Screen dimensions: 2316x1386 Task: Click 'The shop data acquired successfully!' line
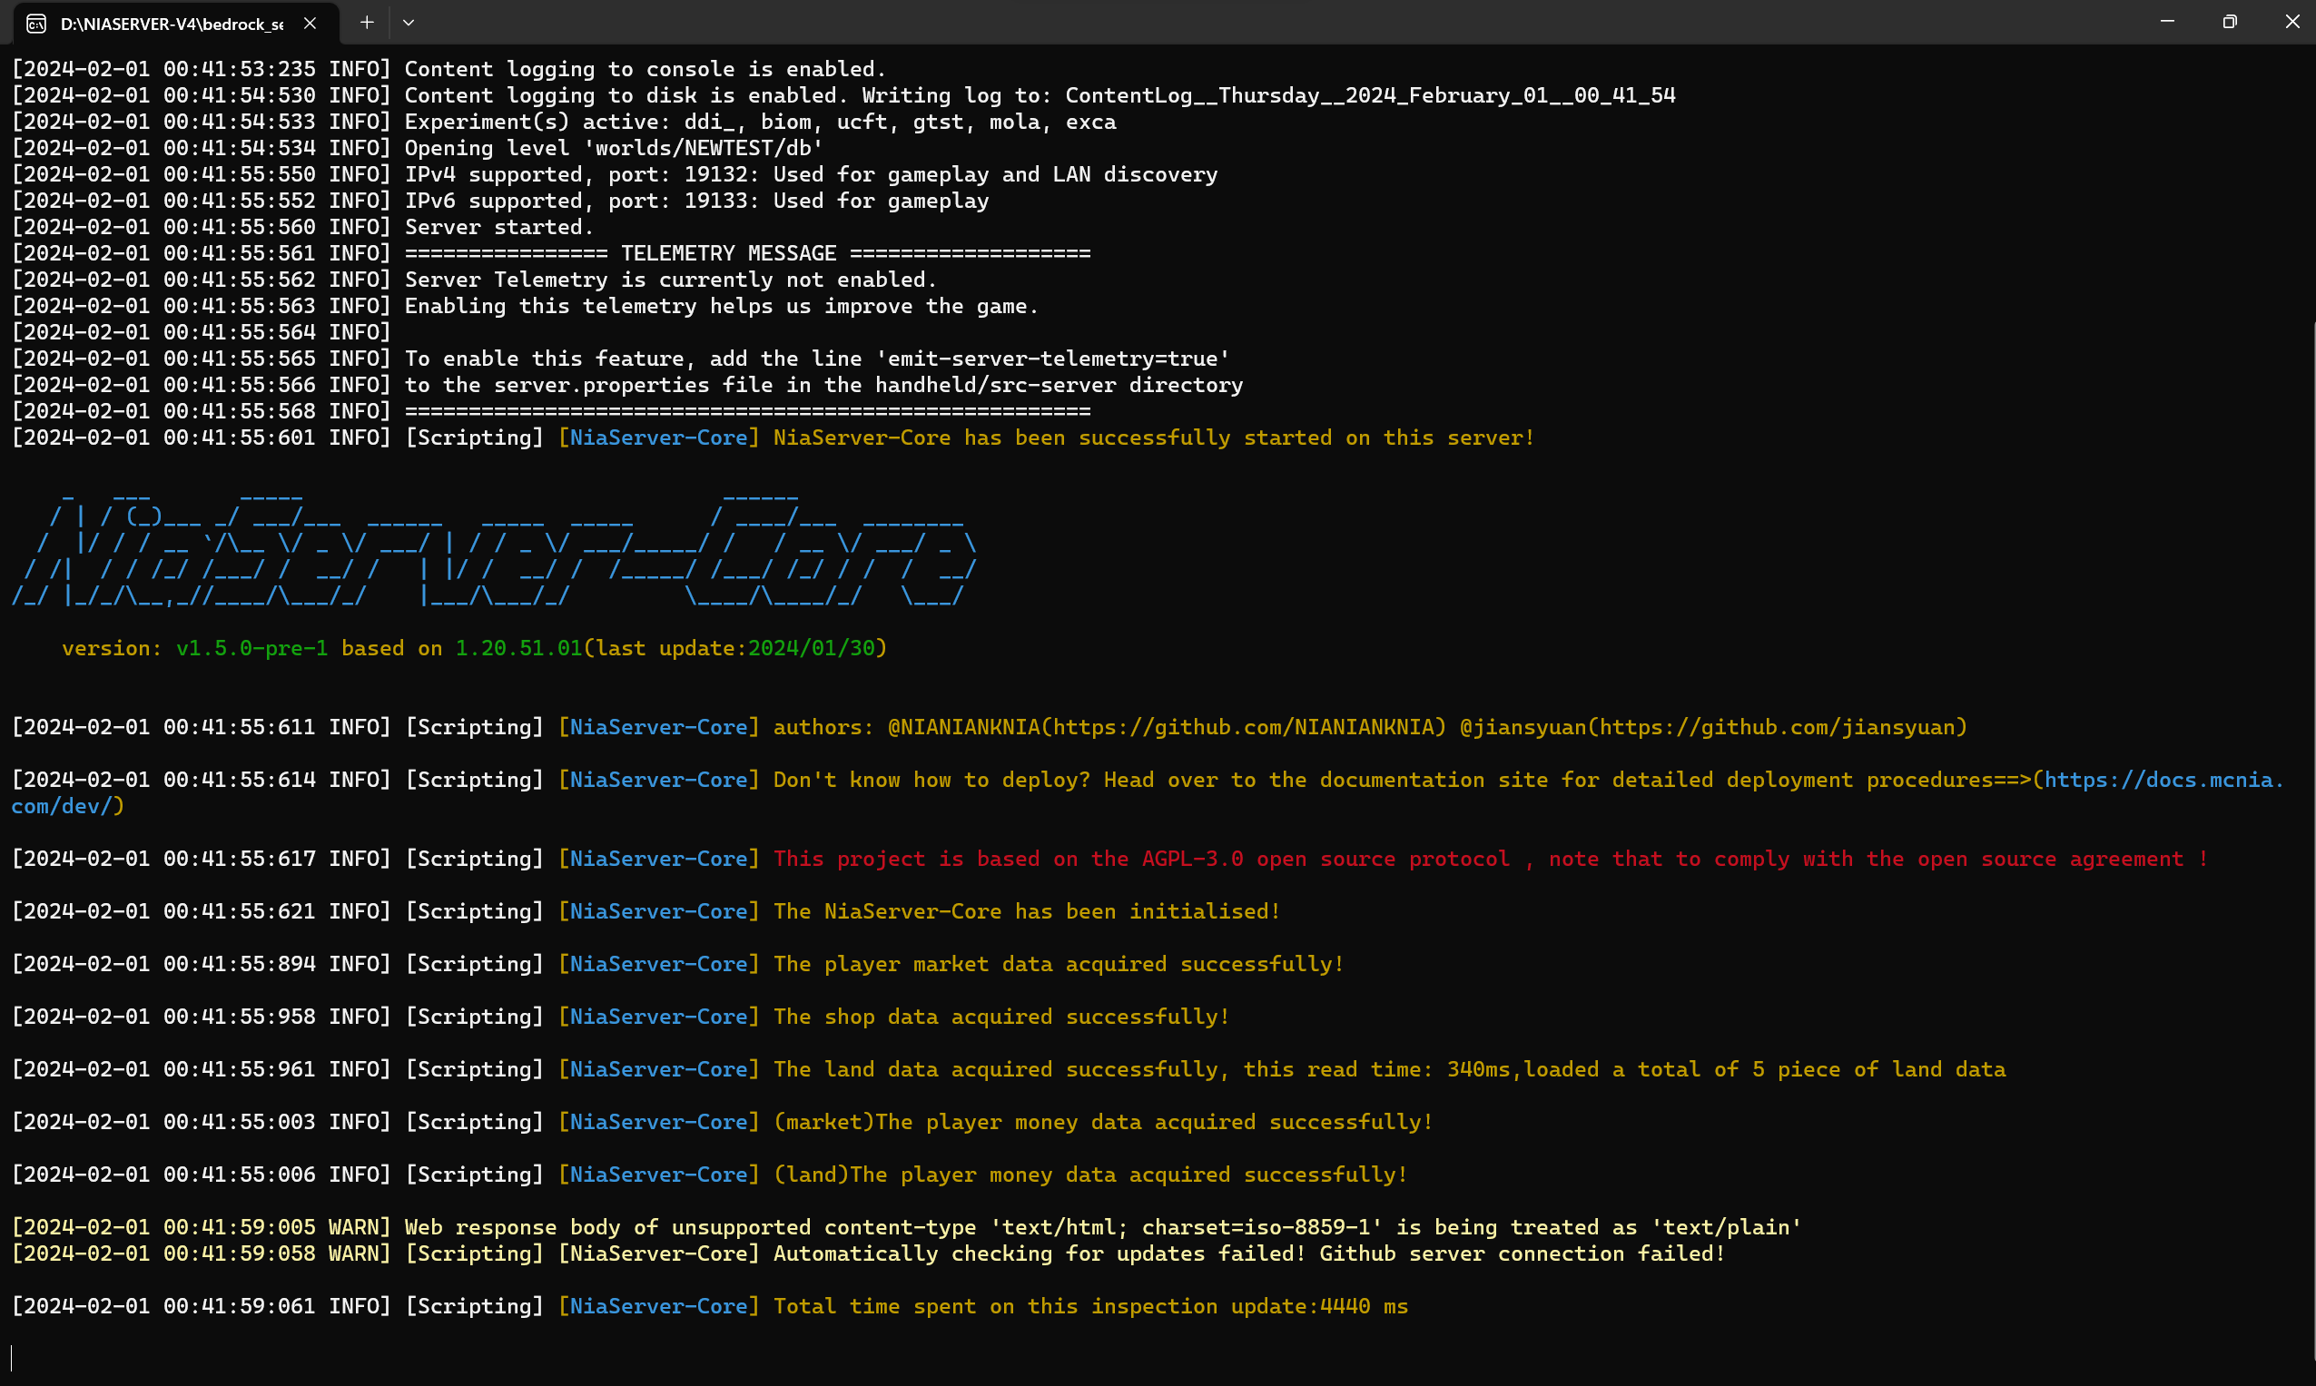pos(1001,1017)
